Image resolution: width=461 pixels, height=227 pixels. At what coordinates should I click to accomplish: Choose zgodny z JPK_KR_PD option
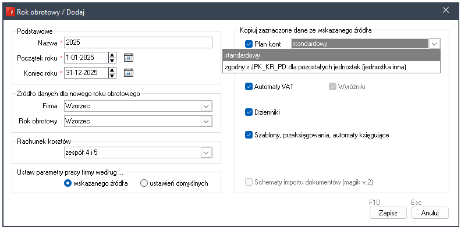331,67
